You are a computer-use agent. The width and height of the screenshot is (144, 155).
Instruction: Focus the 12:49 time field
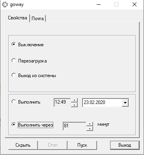pyautogui.click(x=62, y=102)
